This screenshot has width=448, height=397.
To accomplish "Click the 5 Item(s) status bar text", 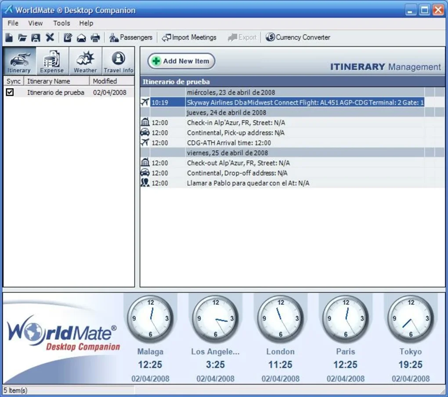I will 15,390.
